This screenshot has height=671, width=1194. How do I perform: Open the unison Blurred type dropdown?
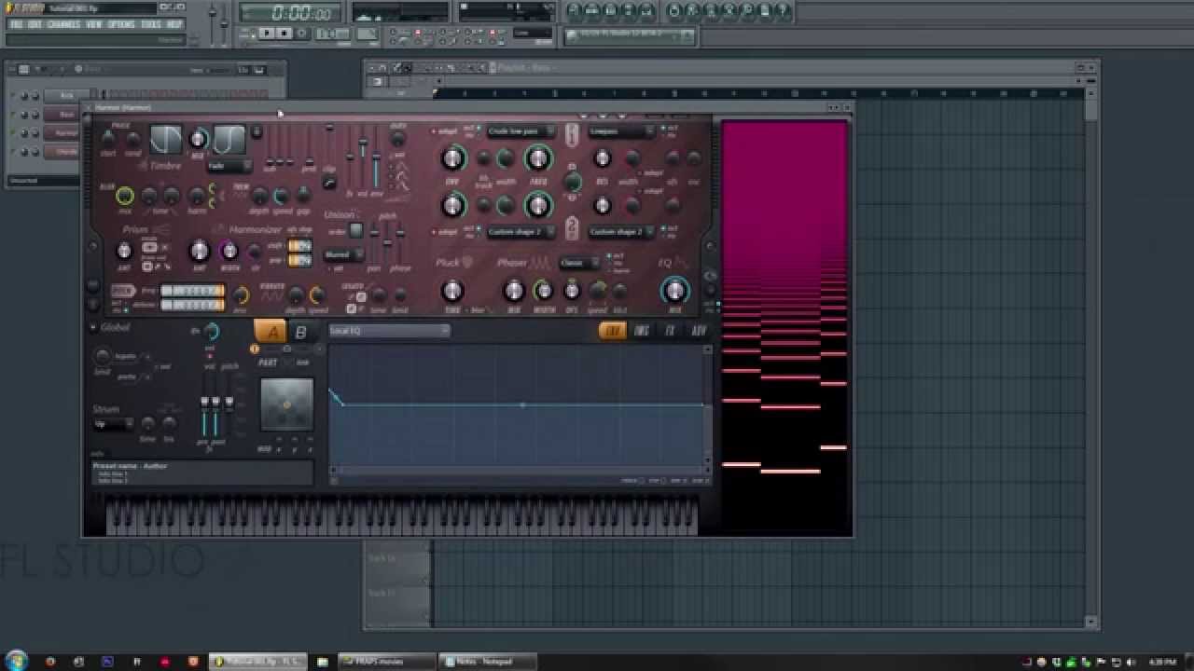(x=344, y=254)
